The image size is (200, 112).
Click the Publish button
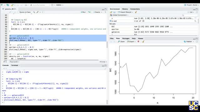tap(188, 41)
